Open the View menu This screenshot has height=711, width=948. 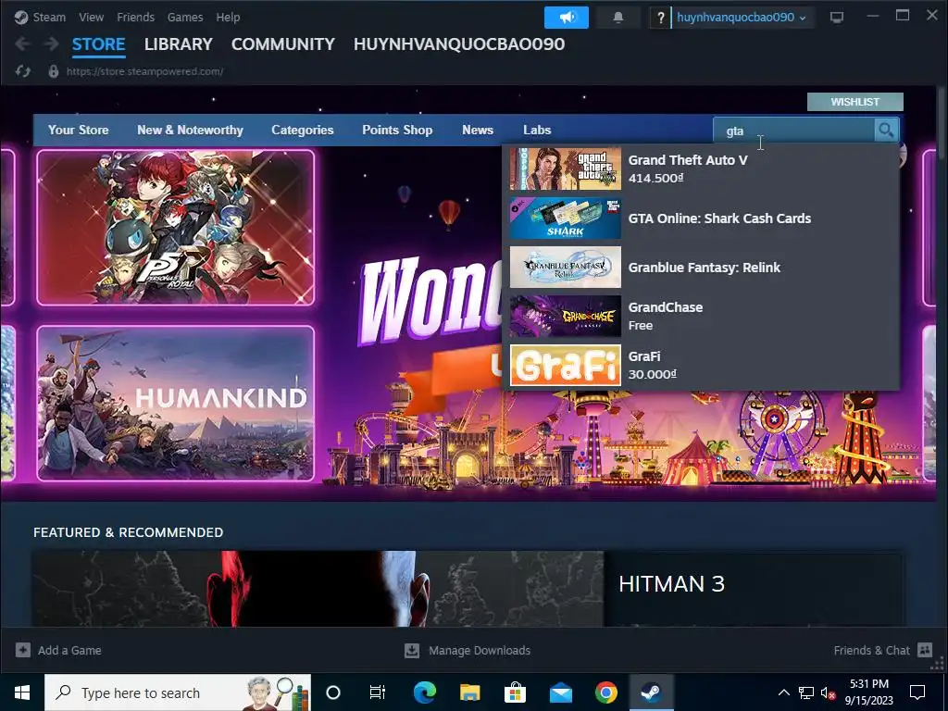92,18
